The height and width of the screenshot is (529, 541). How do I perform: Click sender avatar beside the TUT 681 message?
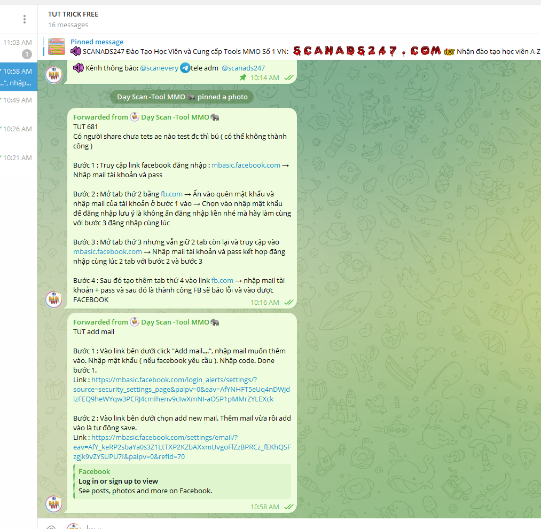point(53,299)
